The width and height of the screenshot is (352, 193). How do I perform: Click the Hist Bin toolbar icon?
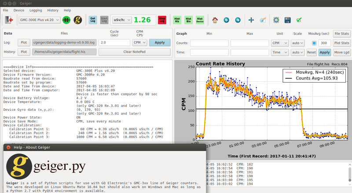(189, 20)
